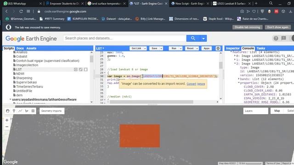294x165 pixels.
Task: Open new browser tab
Action: 256,3
